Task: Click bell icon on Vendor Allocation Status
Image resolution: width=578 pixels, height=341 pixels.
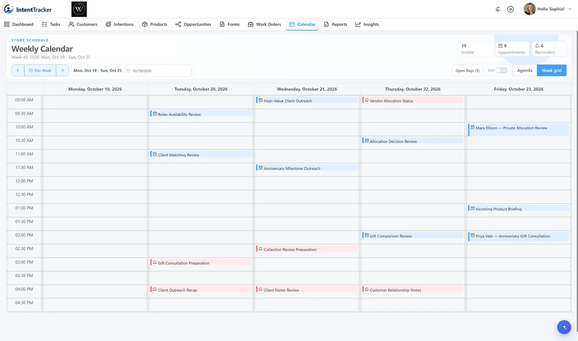Action: click(x=367, y=100)
